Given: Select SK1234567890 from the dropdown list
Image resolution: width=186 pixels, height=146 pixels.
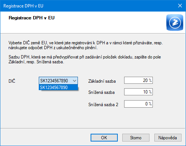Looking at the screenshot, I should pyautogui.click(x=58, y=88).
